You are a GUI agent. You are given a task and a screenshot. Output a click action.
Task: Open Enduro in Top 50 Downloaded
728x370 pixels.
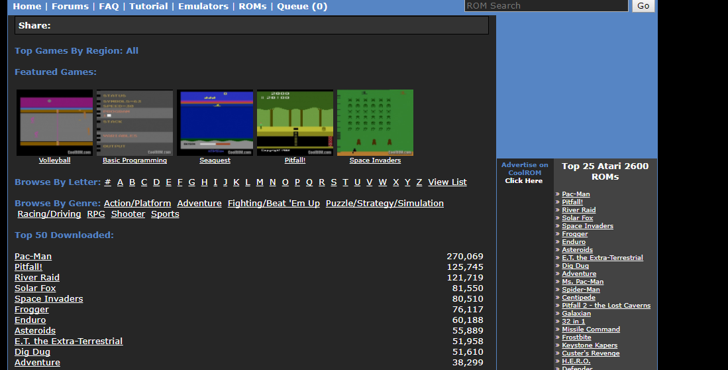30,320
